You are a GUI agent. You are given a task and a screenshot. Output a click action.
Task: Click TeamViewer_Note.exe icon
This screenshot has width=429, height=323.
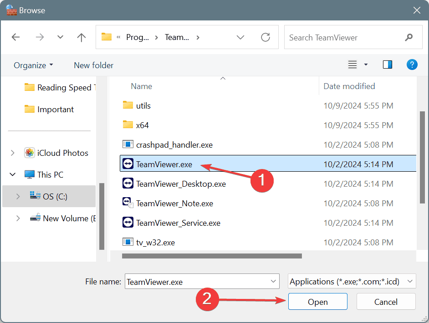point(128,203)
